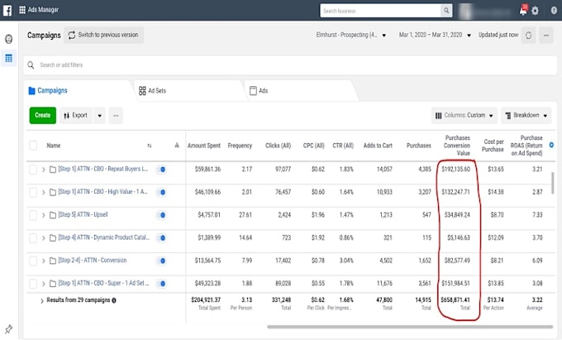Open the more options ellipsis at top right

click(546, 35)
